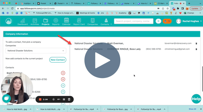Open the Meetings & Events bookmark
203x112 pixels.
[x=86, y=13]
